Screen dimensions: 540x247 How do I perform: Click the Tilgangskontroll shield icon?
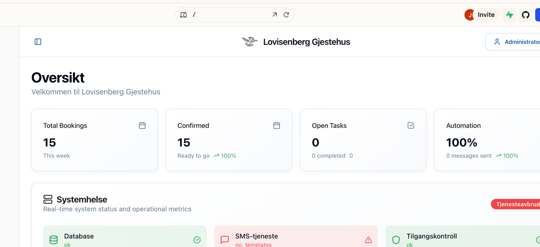[x=396, y=240]
